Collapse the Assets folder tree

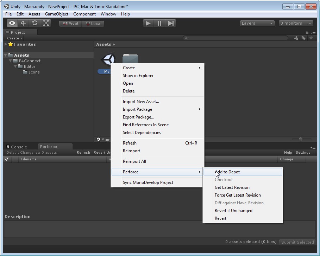[x=6, y=55]
